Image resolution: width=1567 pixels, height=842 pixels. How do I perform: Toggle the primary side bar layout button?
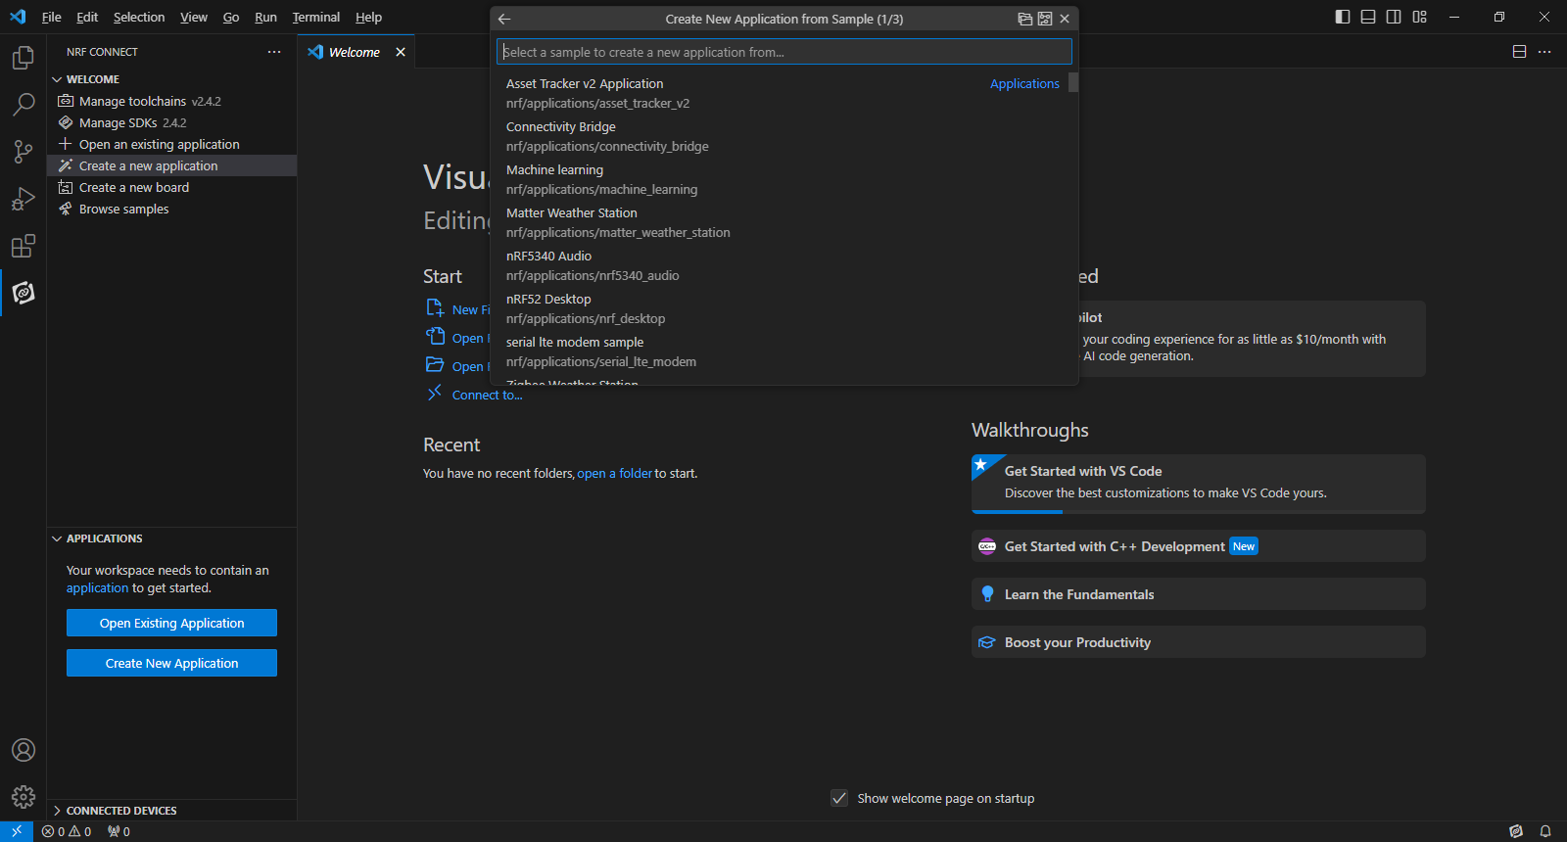[1343, 17]
